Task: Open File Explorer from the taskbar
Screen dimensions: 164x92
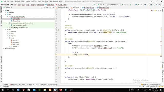Action: (x=45, y=90)
